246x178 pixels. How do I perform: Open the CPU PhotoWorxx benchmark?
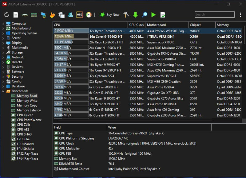click(x=29, y=120)
